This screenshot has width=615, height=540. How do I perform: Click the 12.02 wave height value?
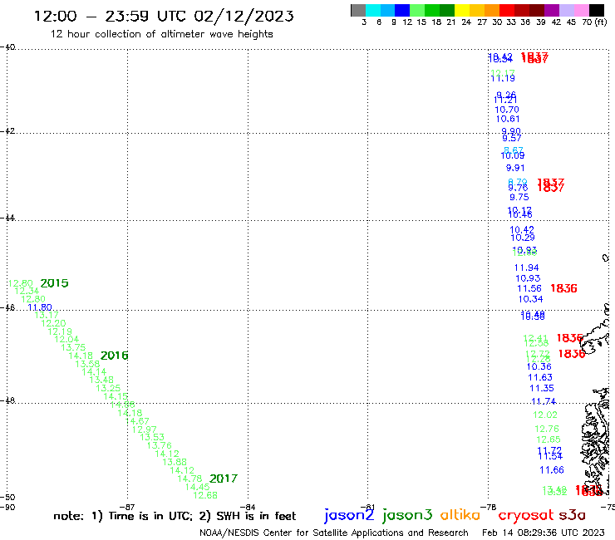(545, 415)
